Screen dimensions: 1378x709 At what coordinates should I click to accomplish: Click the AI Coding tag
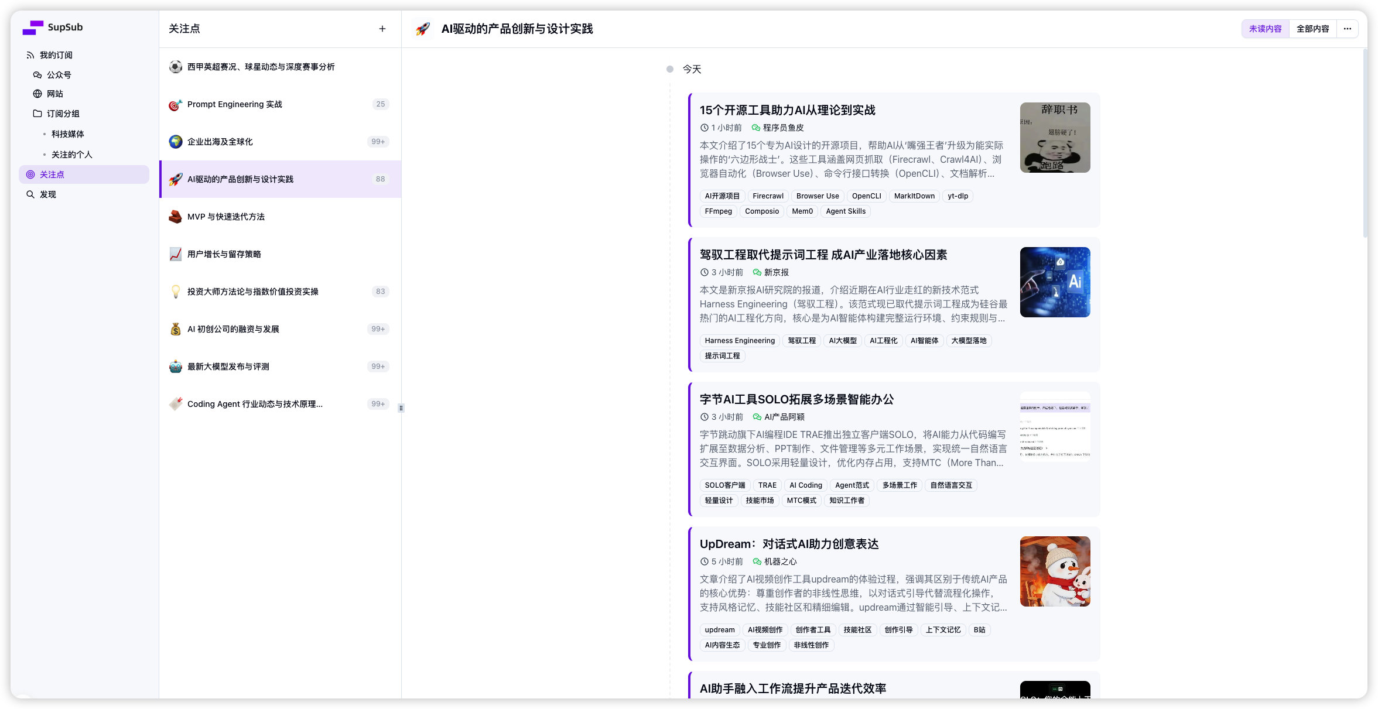pos(806,485)
